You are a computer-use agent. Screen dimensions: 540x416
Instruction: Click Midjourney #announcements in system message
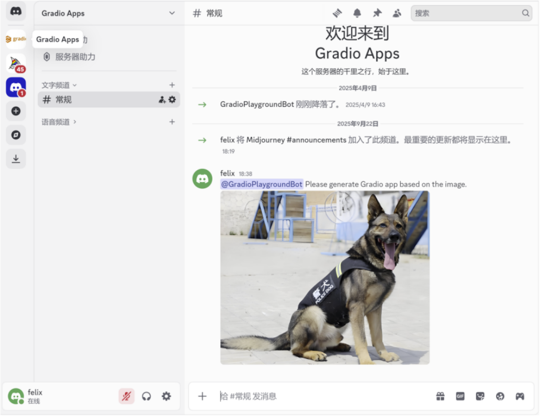coord(296,140)
